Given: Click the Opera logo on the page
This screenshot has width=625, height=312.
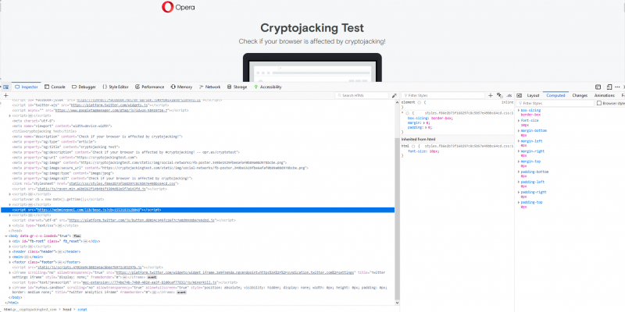Looking at the screenshot, I should click(178, 7).
